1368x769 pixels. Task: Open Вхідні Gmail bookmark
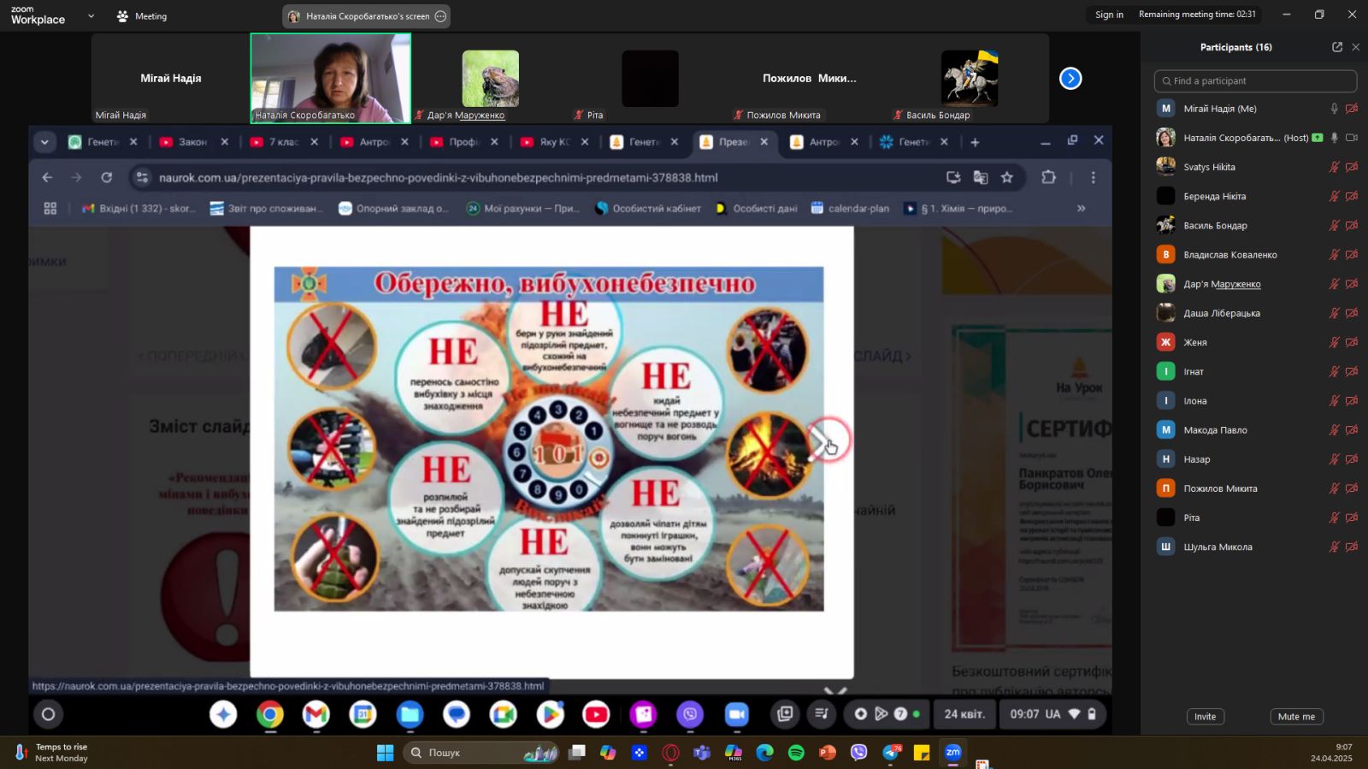[139, 208]
